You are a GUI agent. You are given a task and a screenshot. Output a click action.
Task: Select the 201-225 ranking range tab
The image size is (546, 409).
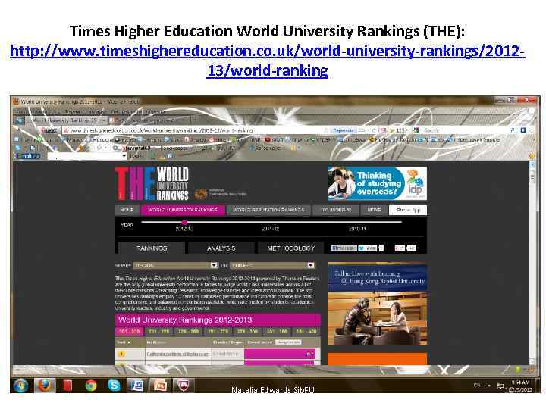159,332
